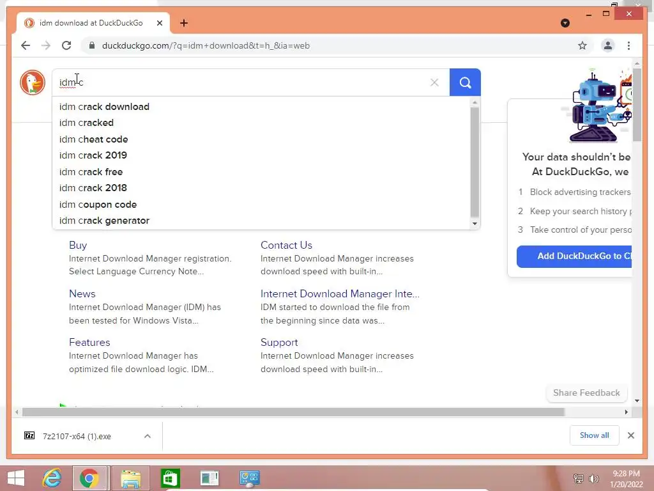Click the suggestions list scroll-down arrow
The height and width of the screenshot is (491, 654).
475,224
